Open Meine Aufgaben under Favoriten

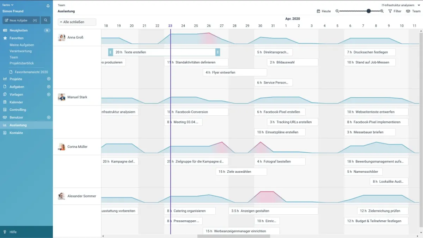[22, 45]
